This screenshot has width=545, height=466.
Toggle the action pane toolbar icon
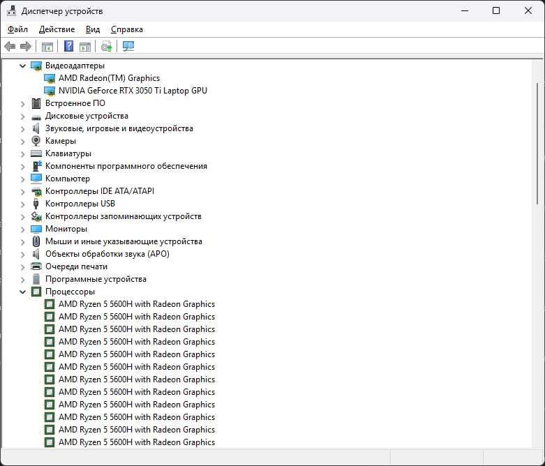tap(85, 46)
